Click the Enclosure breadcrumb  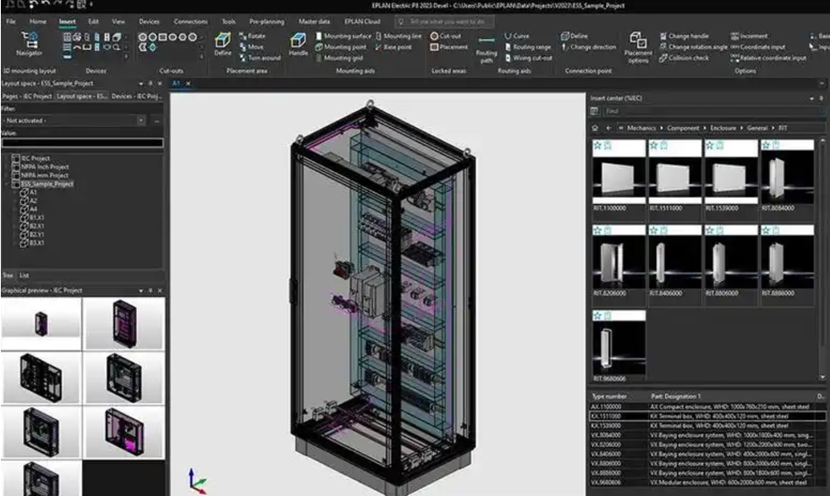tap(723, 128)
